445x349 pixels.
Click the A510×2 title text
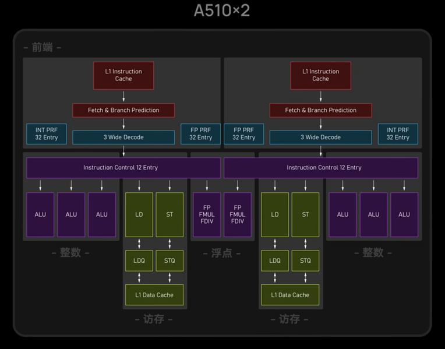pos(222,10)
